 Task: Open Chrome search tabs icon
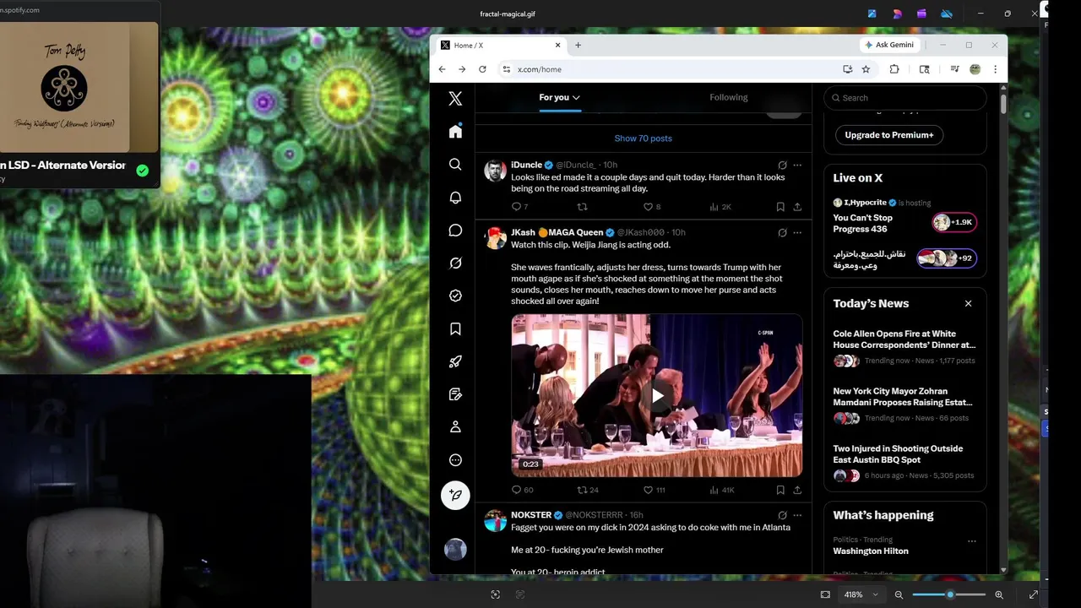tap(925, 69)
